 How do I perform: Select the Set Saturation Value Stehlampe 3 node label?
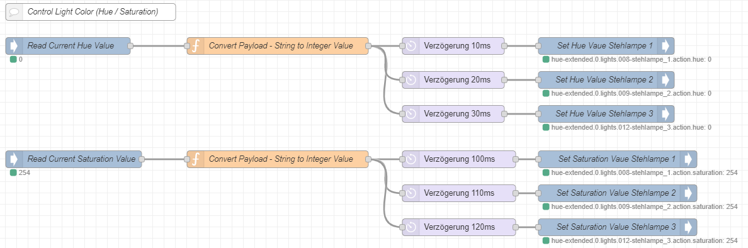616,227
